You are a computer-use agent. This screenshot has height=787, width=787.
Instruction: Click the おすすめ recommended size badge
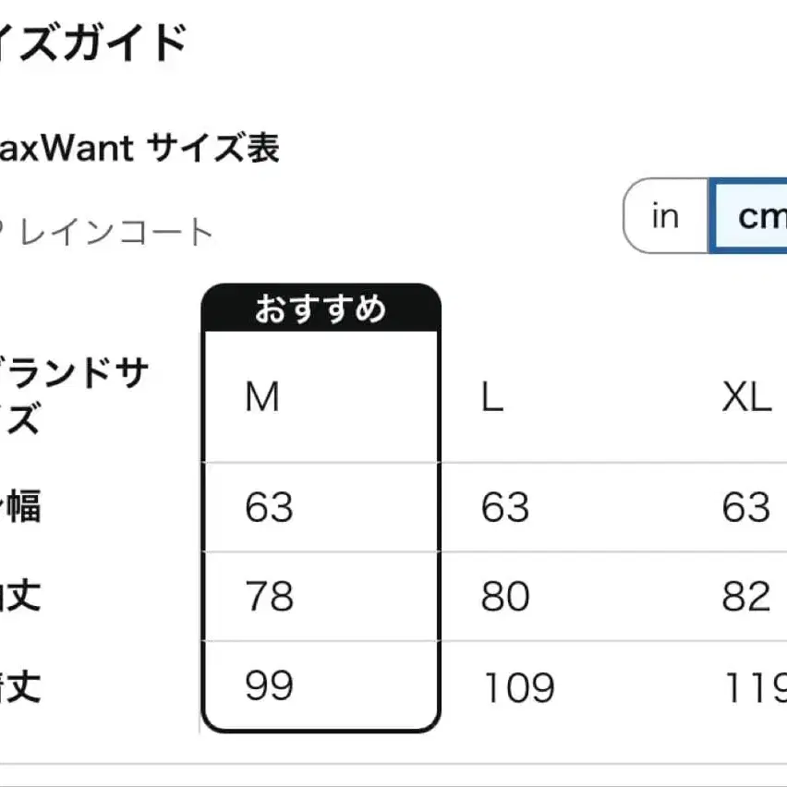tap(320, 311)
